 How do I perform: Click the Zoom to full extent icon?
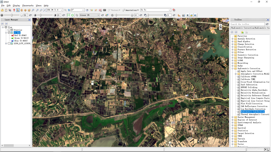coord(45,10)
